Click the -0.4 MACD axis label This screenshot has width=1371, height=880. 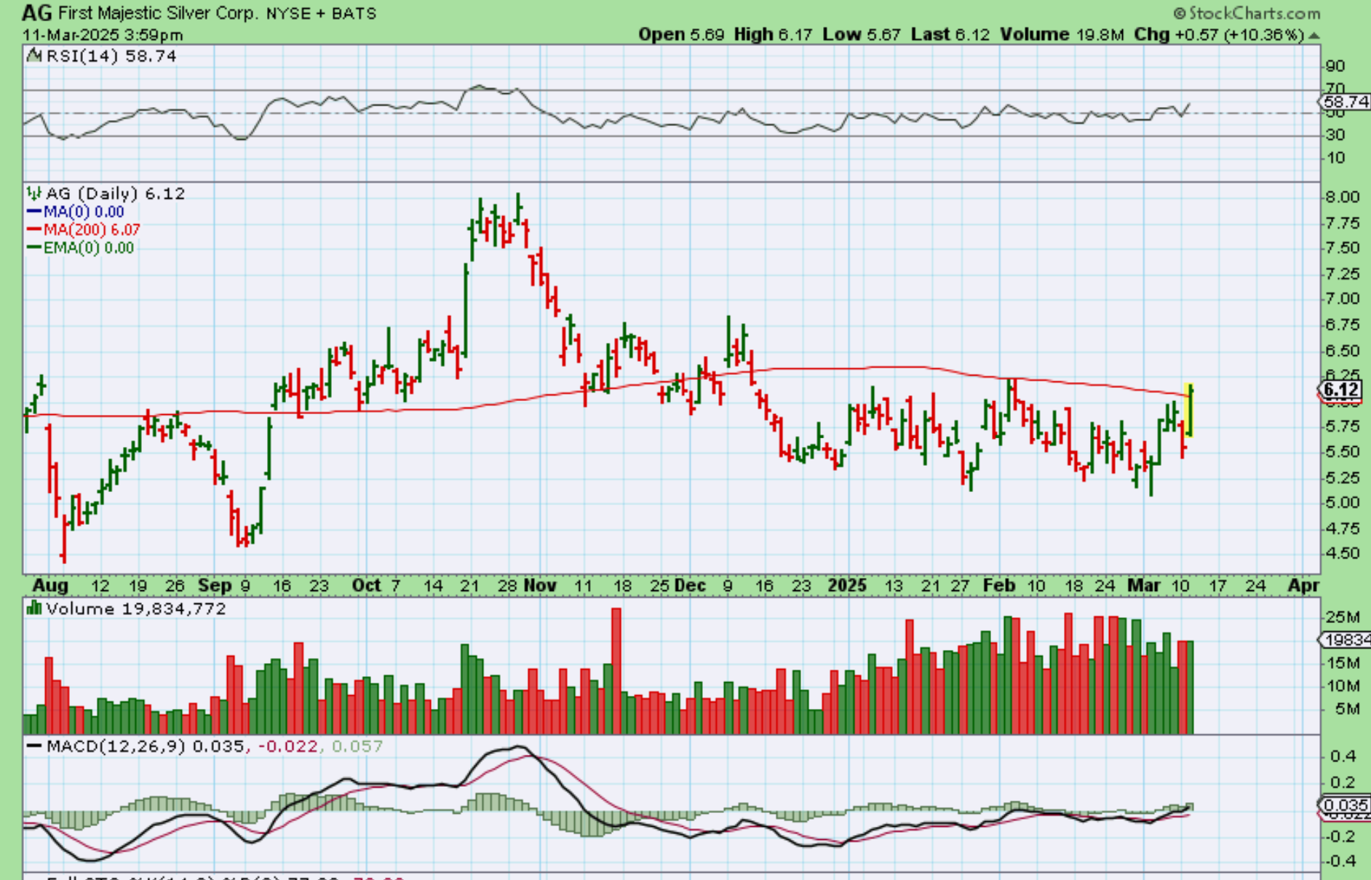1340,862
